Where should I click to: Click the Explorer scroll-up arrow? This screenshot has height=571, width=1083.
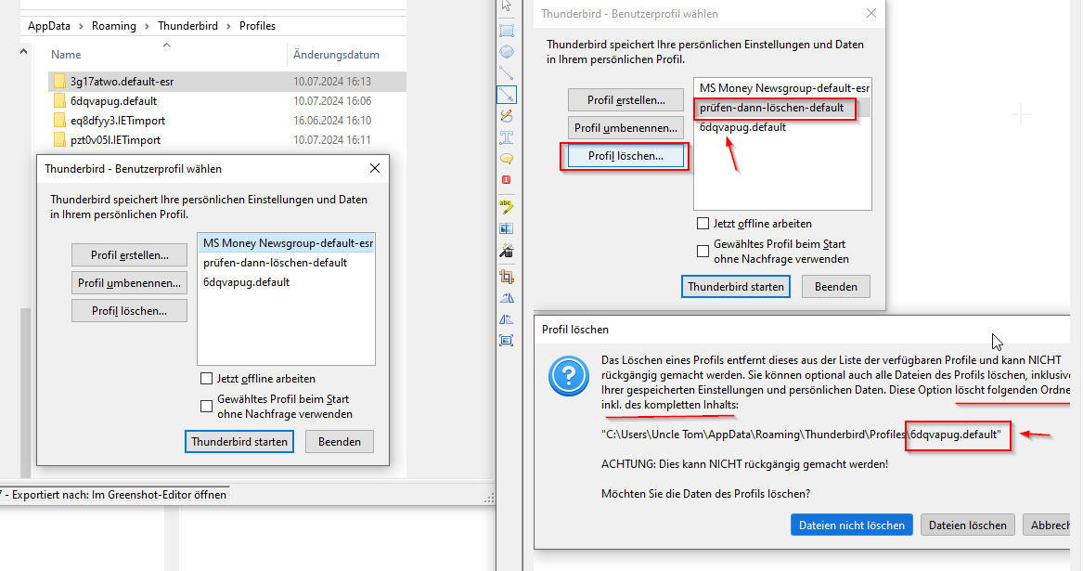tap(23, 51)
